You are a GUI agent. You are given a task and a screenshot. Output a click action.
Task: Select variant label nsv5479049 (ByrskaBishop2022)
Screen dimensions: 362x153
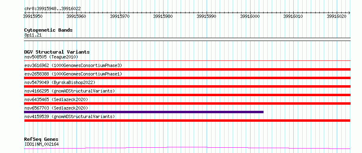(x=59, y=82)
